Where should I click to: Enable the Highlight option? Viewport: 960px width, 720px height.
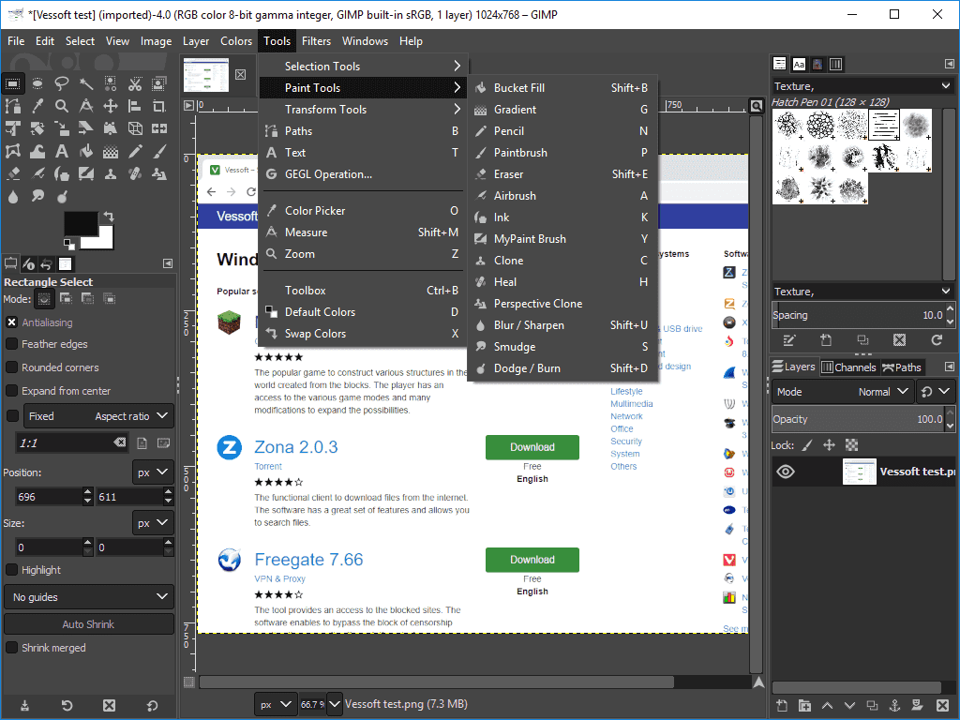11,570
